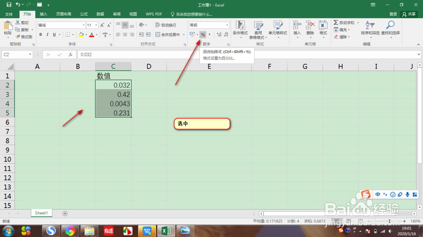Viewport: 423px width, 237px height.
Task: Open Cell Styles (单元格样式)
Action: pos(277,29)
